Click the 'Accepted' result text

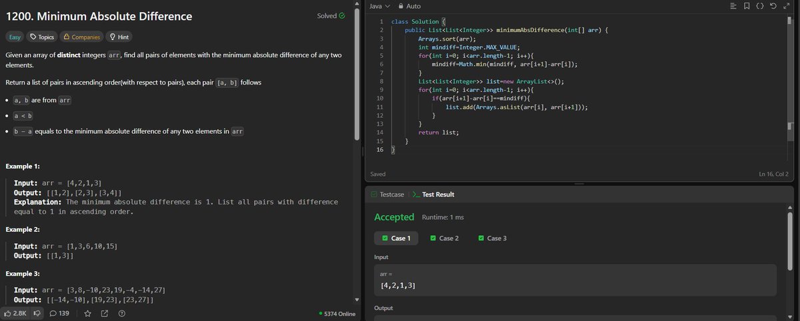[394, 217]
